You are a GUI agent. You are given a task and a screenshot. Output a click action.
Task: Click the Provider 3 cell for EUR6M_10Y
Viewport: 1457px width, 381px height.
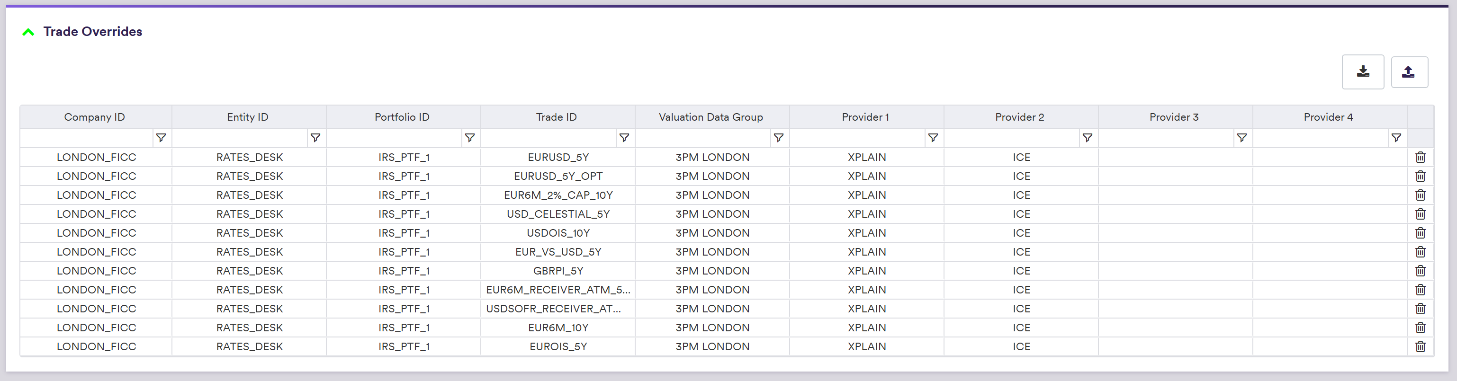tap(1175, 328)
